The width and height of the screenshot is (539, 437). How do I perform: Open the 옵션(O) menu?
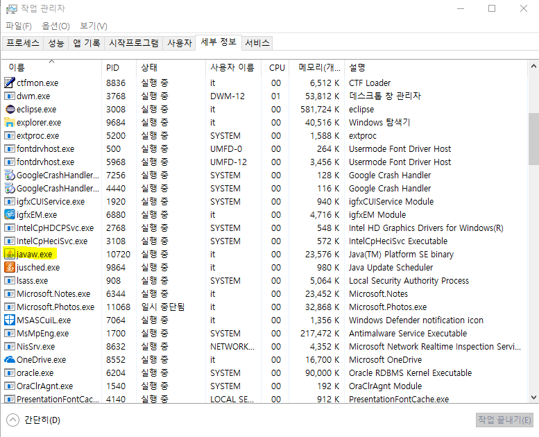pyautogui.click(x=55, y=26)
